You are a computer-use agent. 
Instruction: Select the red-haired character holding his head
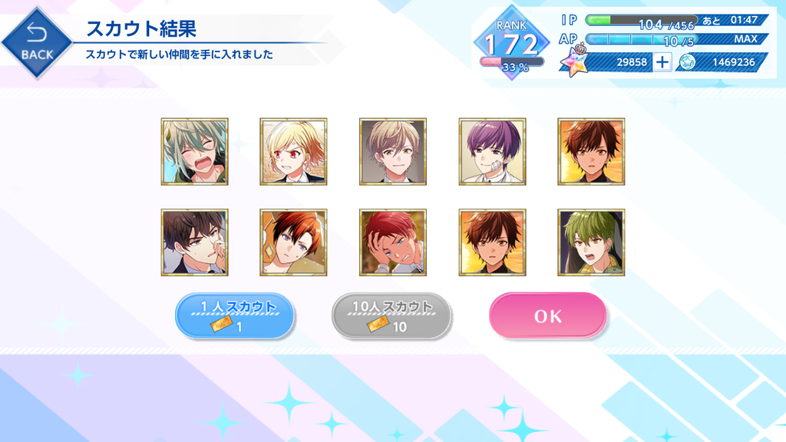pos(393,242)
